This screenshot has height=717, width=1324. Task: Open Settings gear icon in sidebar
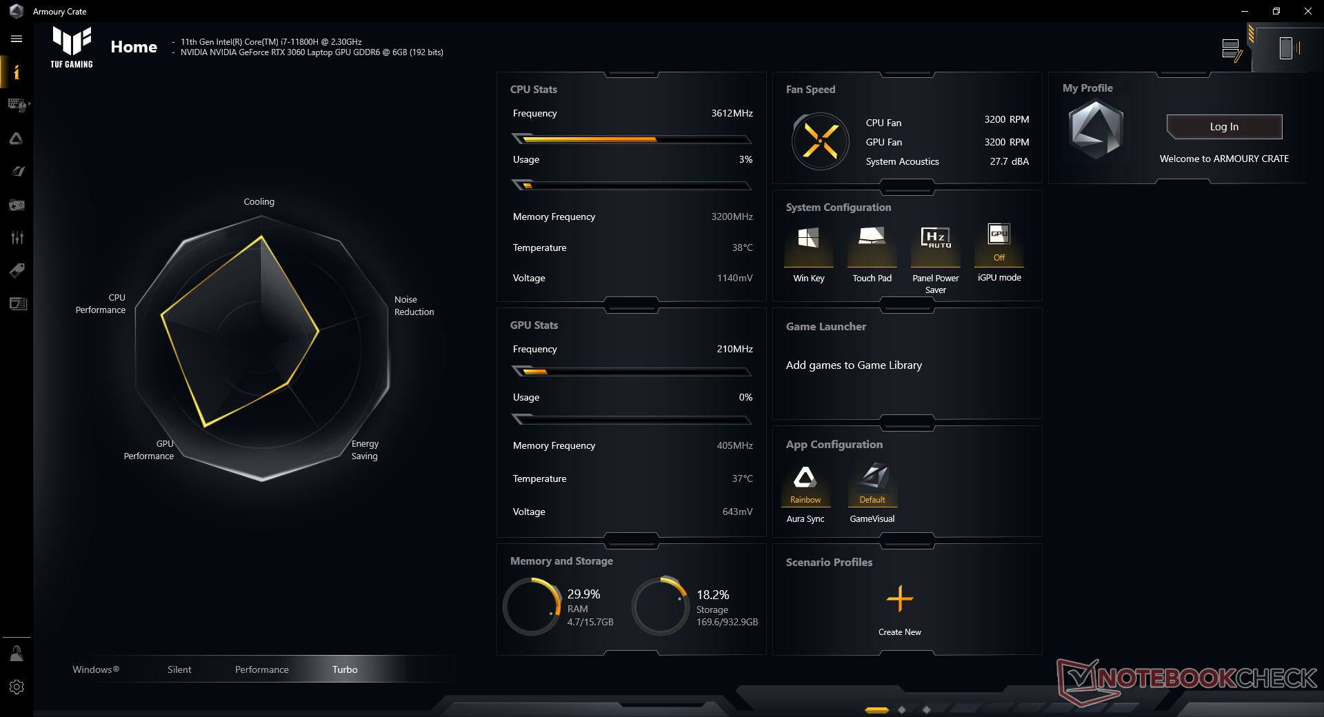17,687
